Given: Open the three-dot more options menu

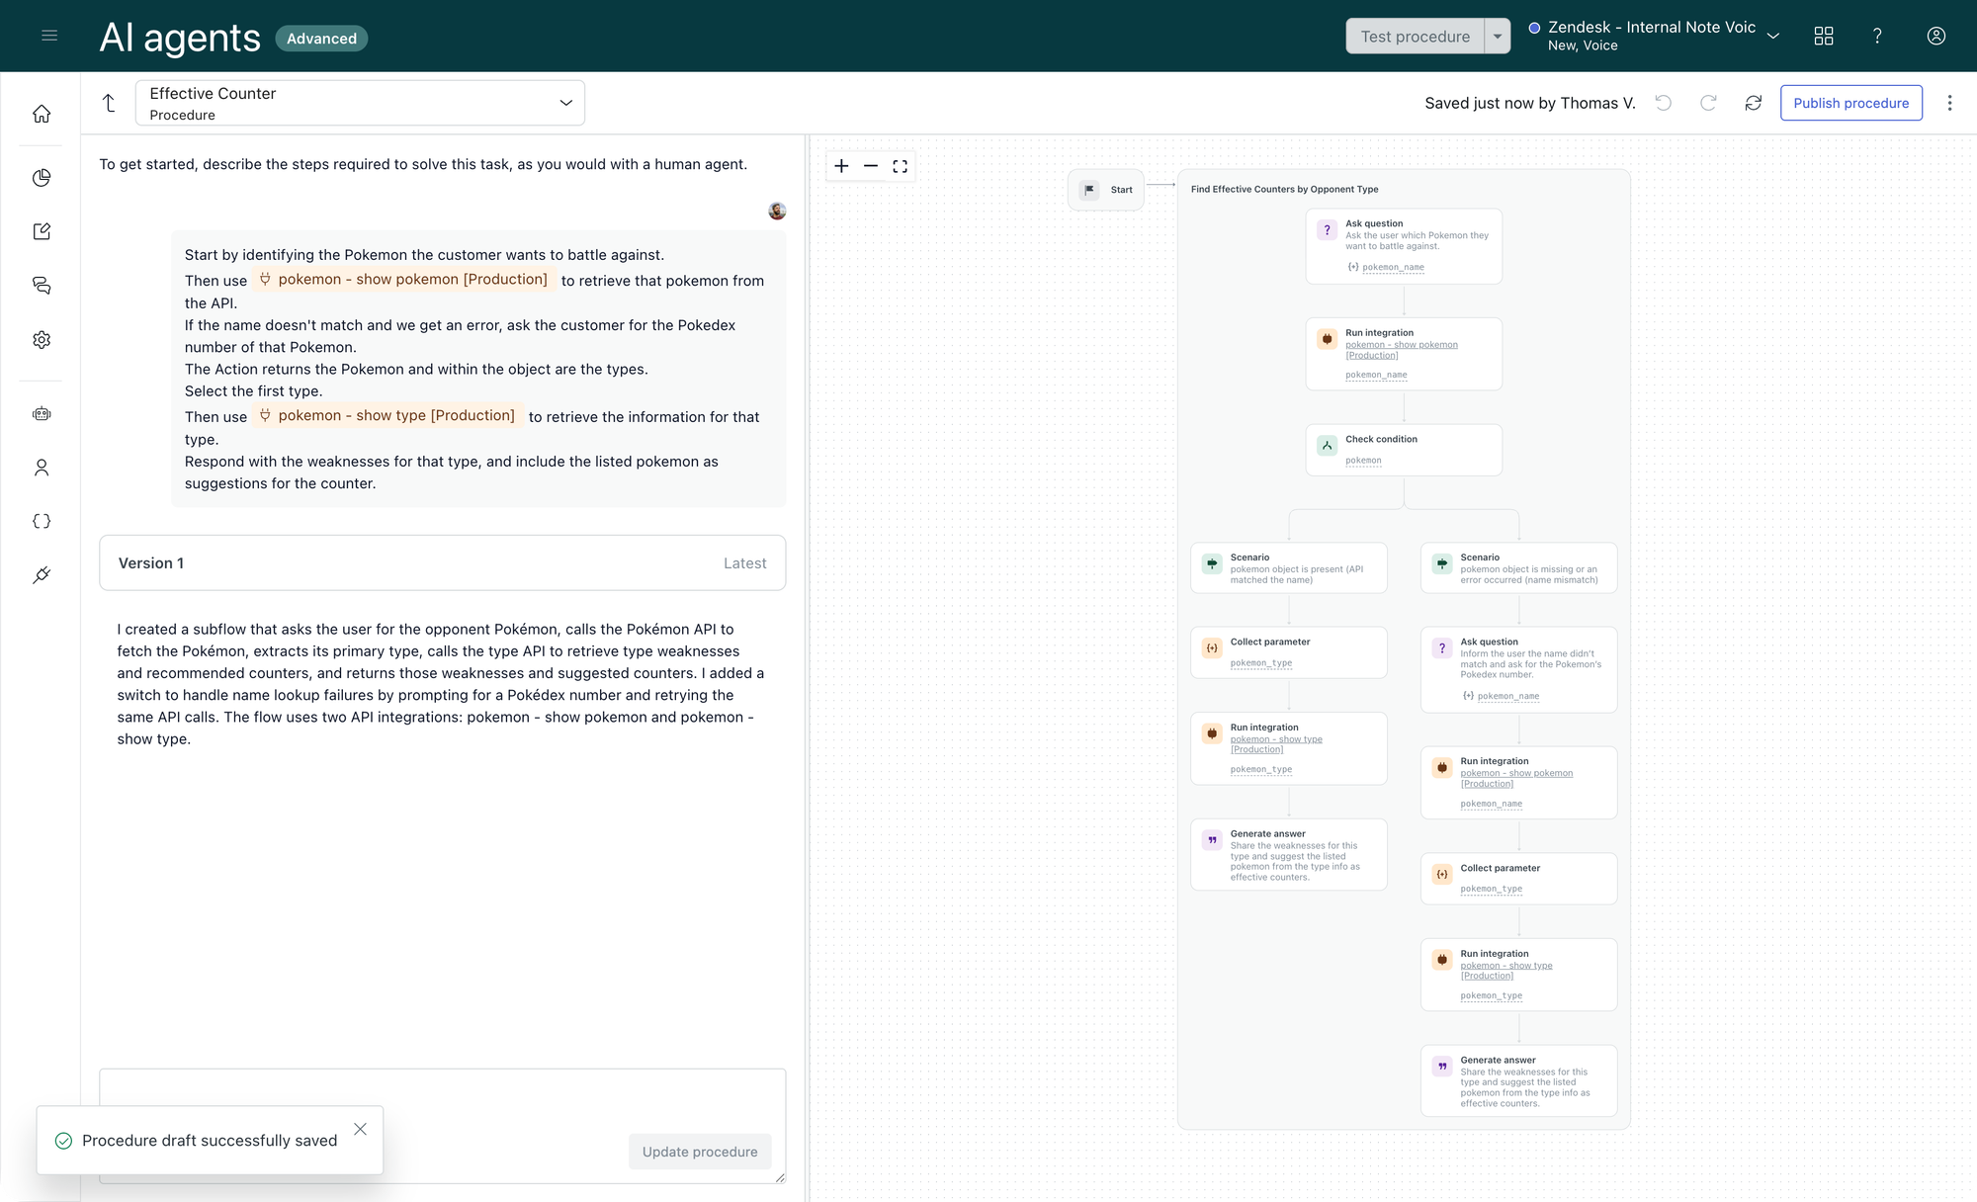Looking at the screenshot, I should click(1949, 103).
